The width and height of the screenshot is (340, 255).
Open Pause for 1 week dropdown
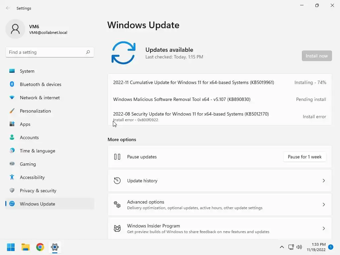click(304, 157)
